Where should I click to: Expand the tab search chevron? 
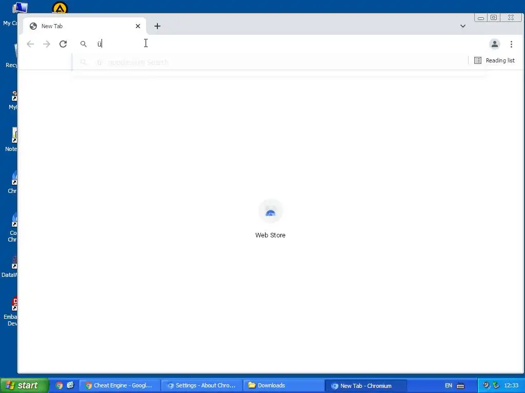tap(463, 26)
